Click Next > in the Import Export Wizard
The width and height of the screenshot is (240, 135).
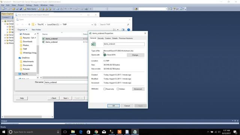[x=66, y=98]
